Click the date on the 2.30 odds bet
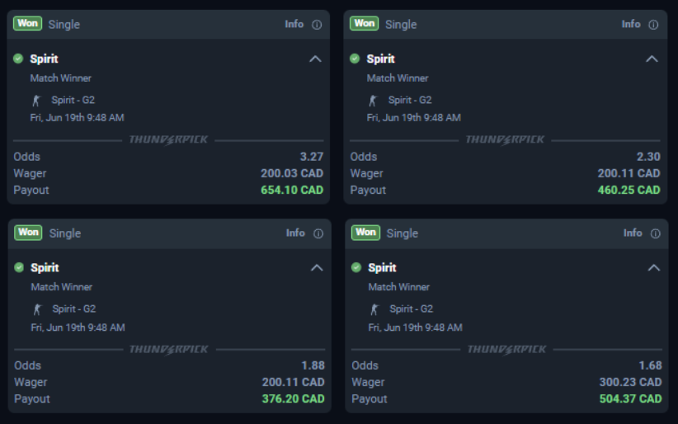 tap(414, 118)
